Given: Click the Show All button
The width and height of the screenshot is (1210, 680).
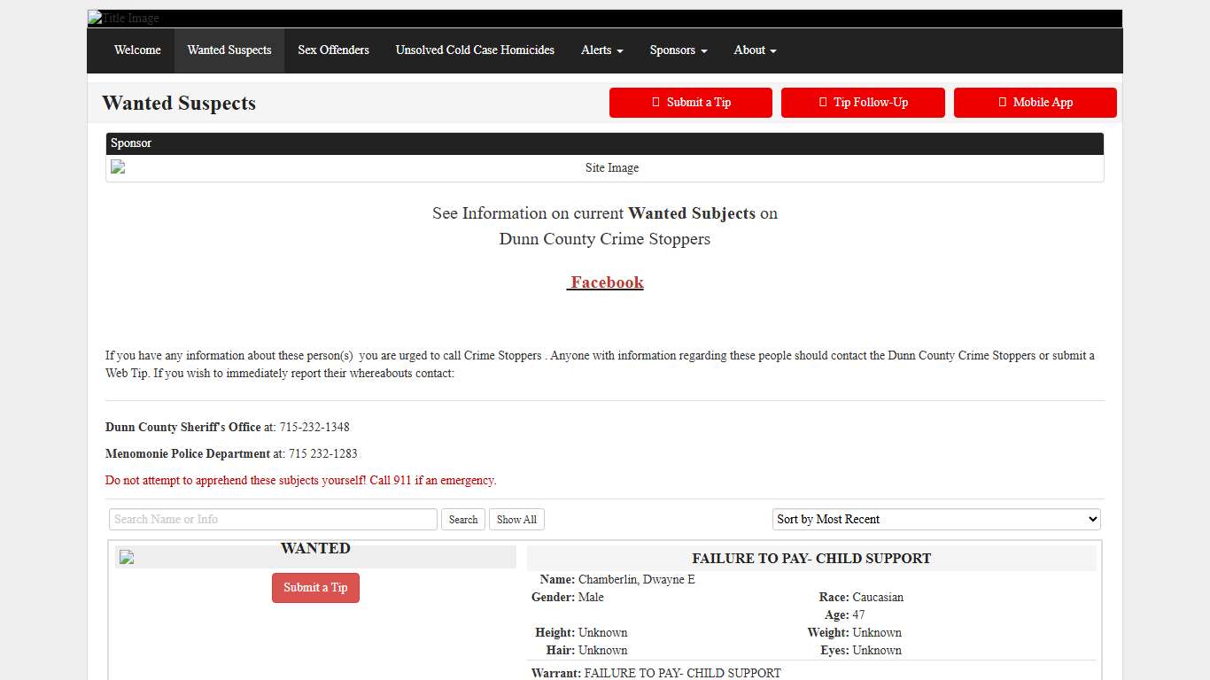Looking at the screenshot, I should pyautogui.click(x=516, y=520).
